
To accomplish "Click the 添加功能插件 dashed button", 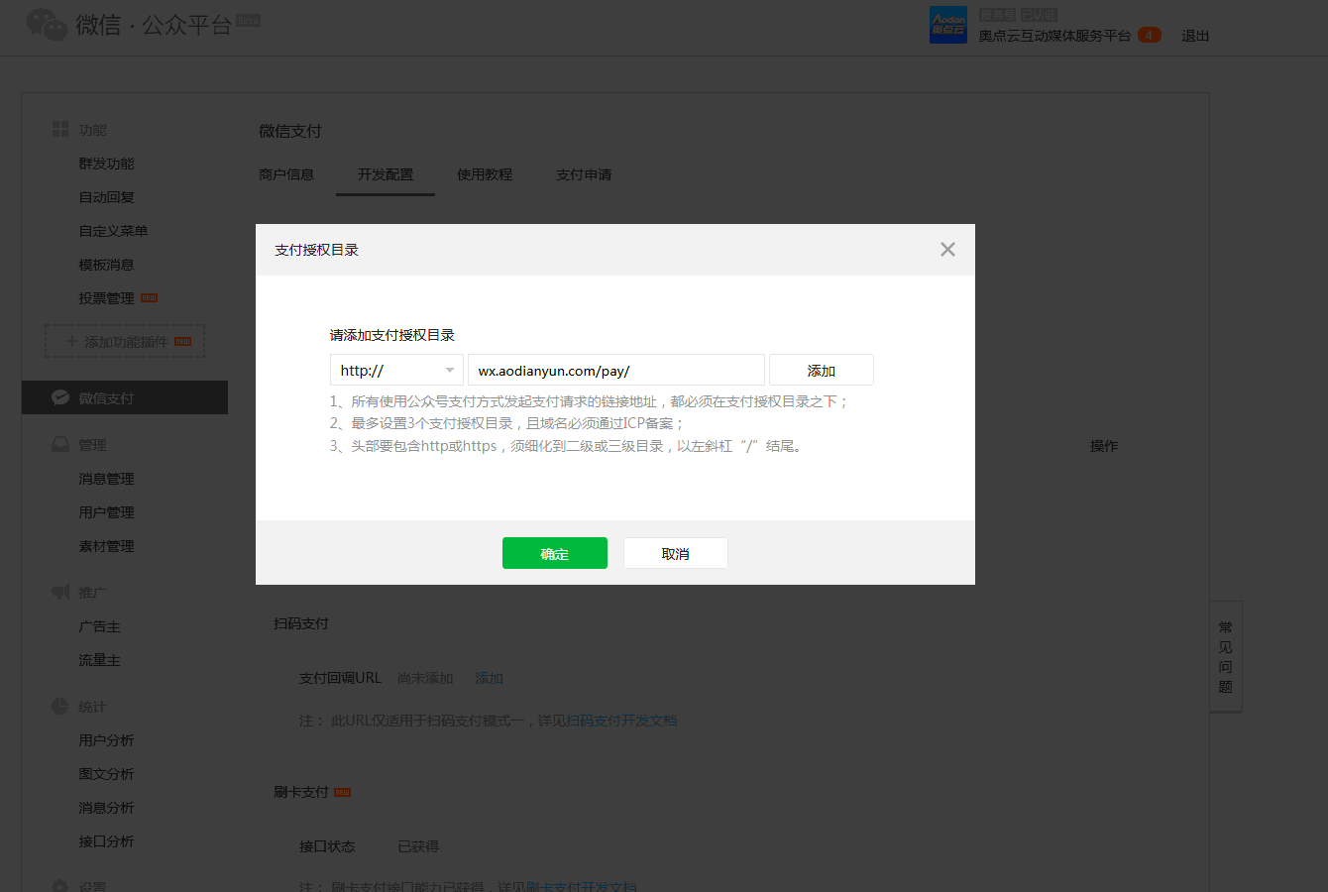I will coord(125,341).
